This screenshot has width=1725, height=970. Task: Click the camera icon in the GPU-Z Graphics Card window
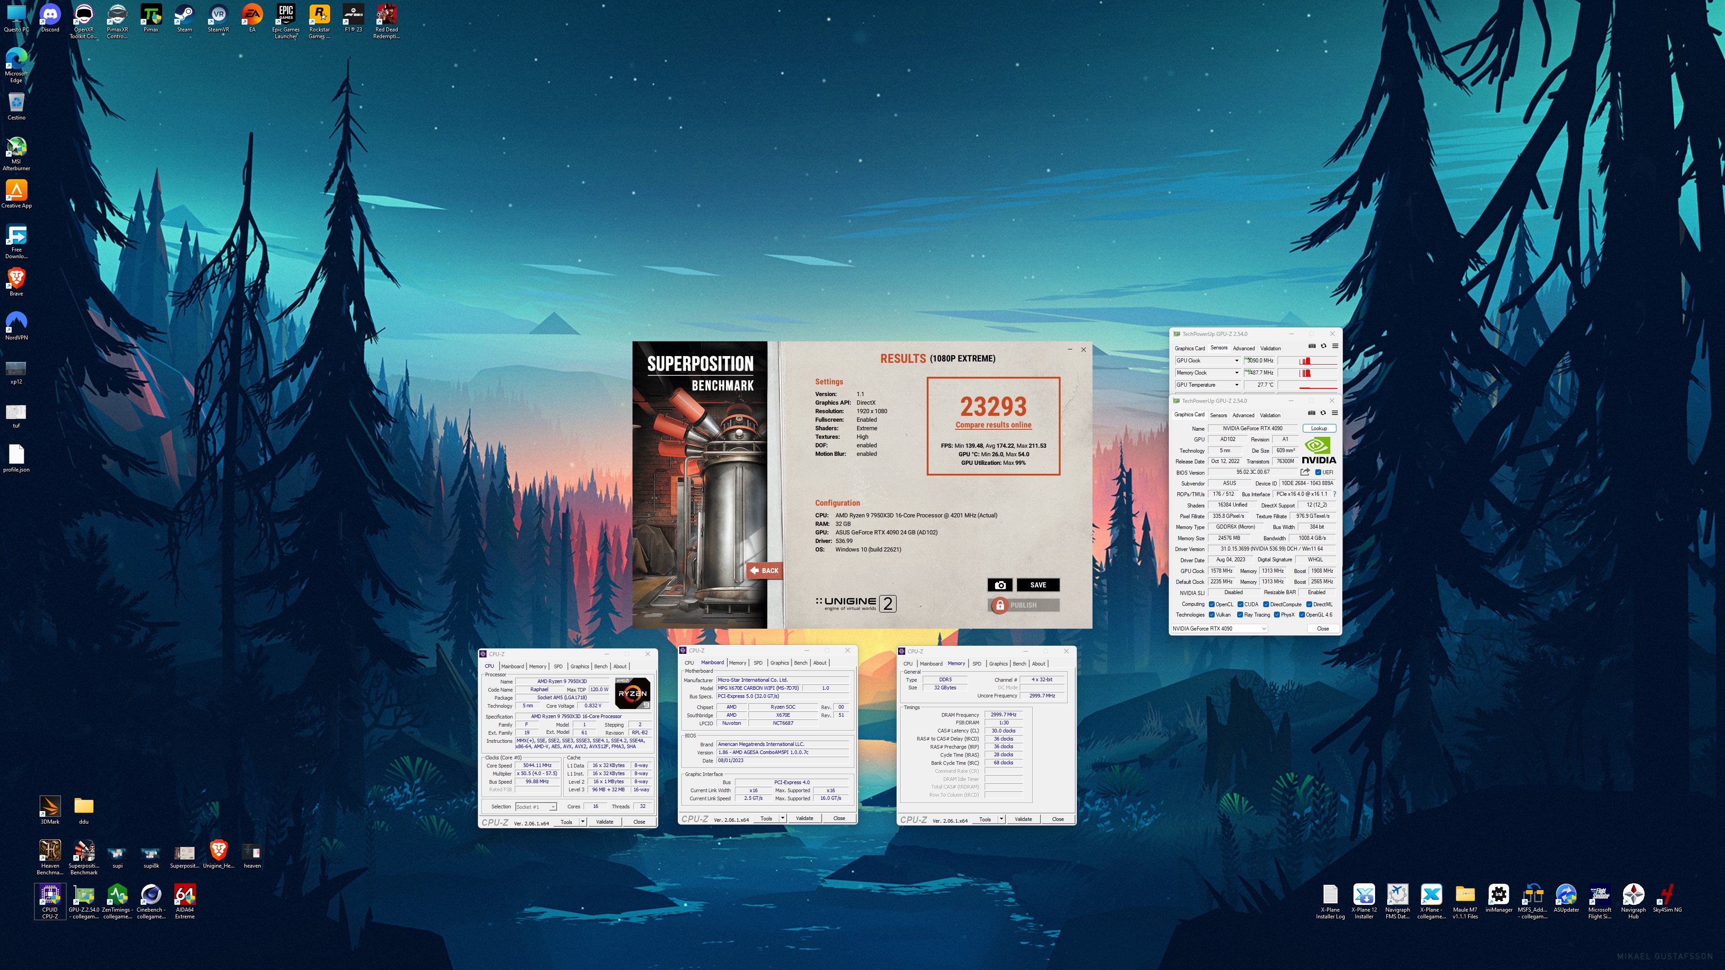[x=1311, y=413]
